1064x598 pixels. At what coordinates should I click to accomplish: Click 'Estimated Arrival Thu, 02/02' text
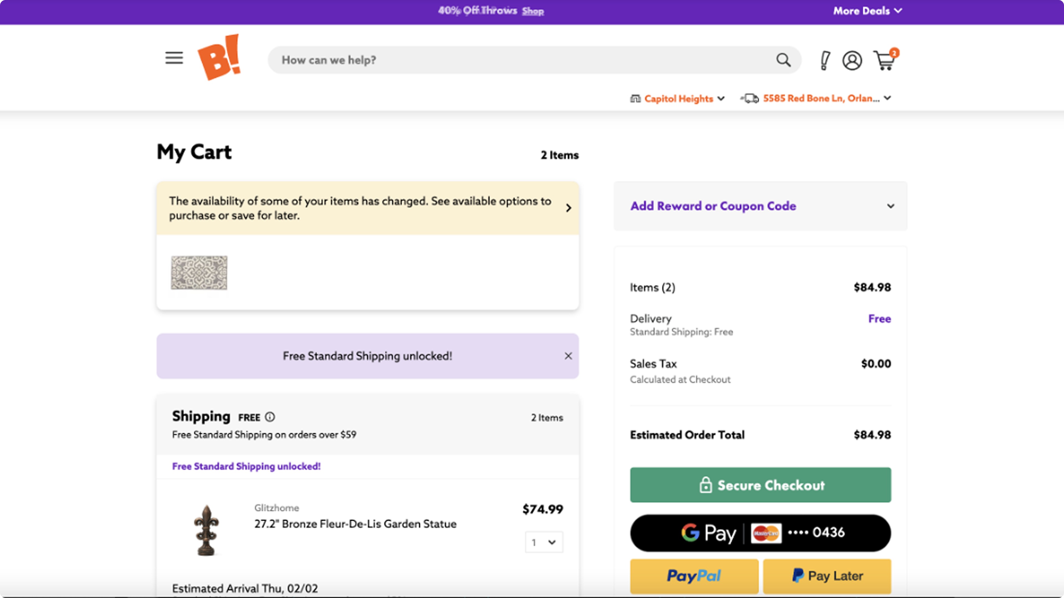245,588
